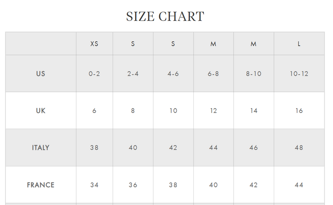Click the US 4-6 size cell

(x=173, y=74)
